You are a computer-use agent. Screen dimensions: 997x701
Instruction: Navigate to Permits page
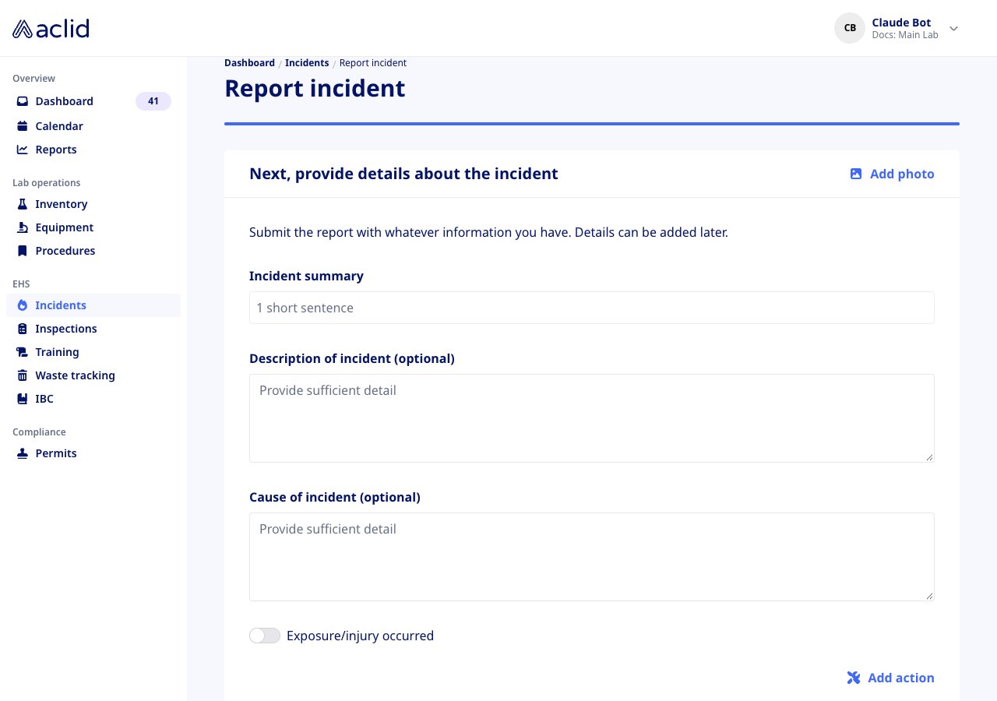(93, 453)
